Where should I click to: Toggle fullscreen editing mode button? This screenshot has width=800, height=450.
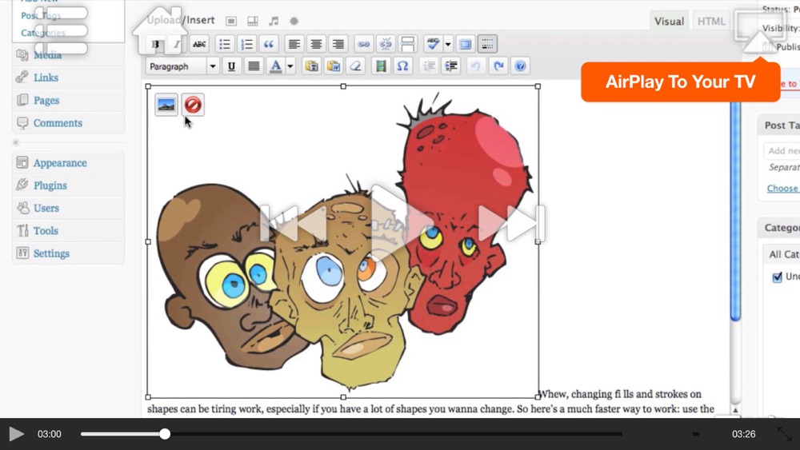465,44
